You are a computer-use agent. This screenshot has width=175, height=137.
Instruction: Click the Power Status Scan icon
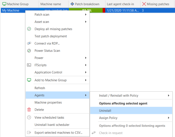click(x=29, y=50)
